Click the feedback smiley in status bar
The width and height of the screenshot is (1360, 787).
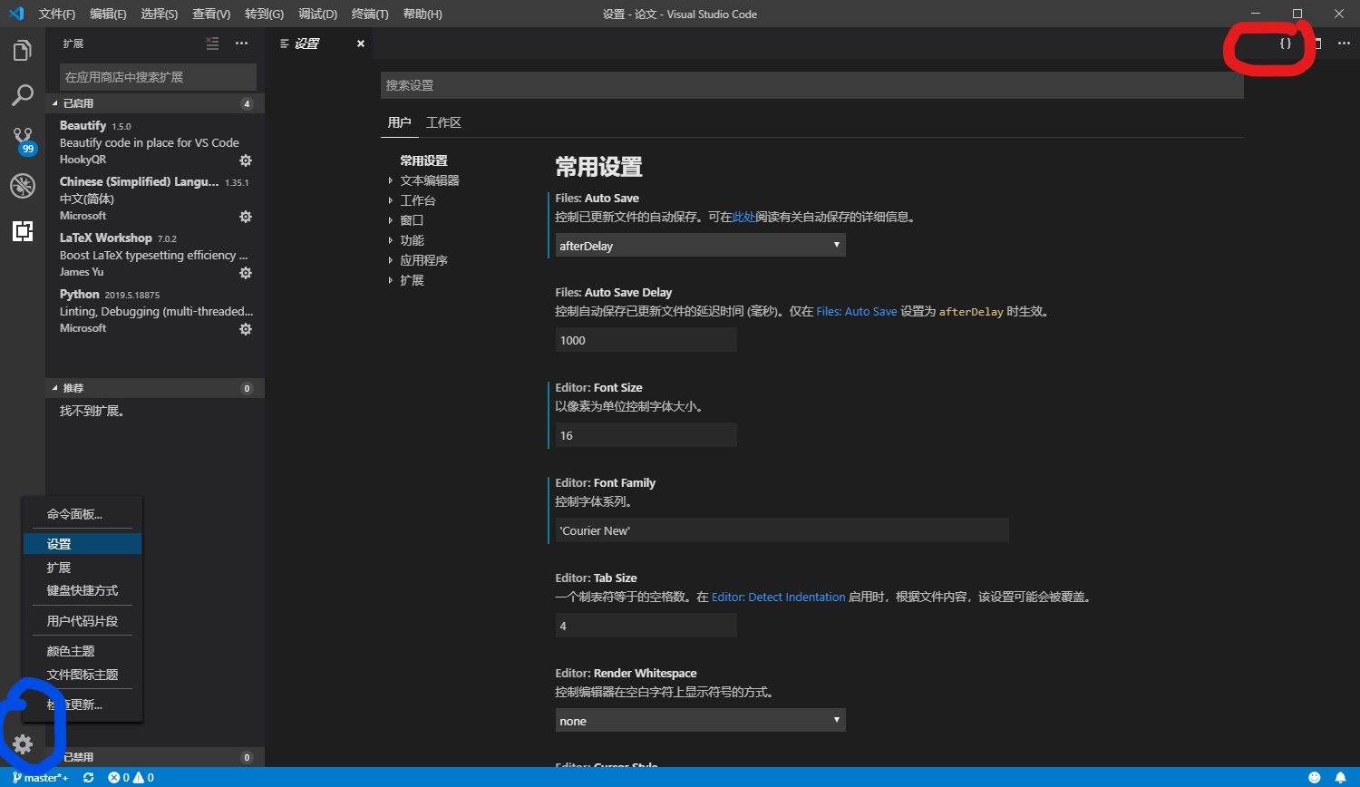[1315, 778]
